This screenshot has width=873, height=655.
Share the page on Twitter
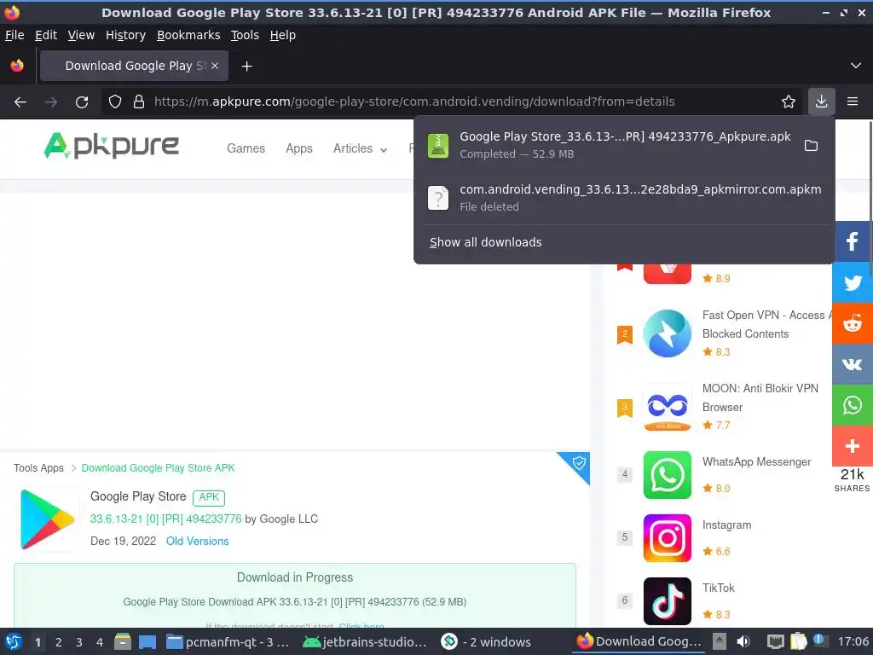click(x=853, y=282)
